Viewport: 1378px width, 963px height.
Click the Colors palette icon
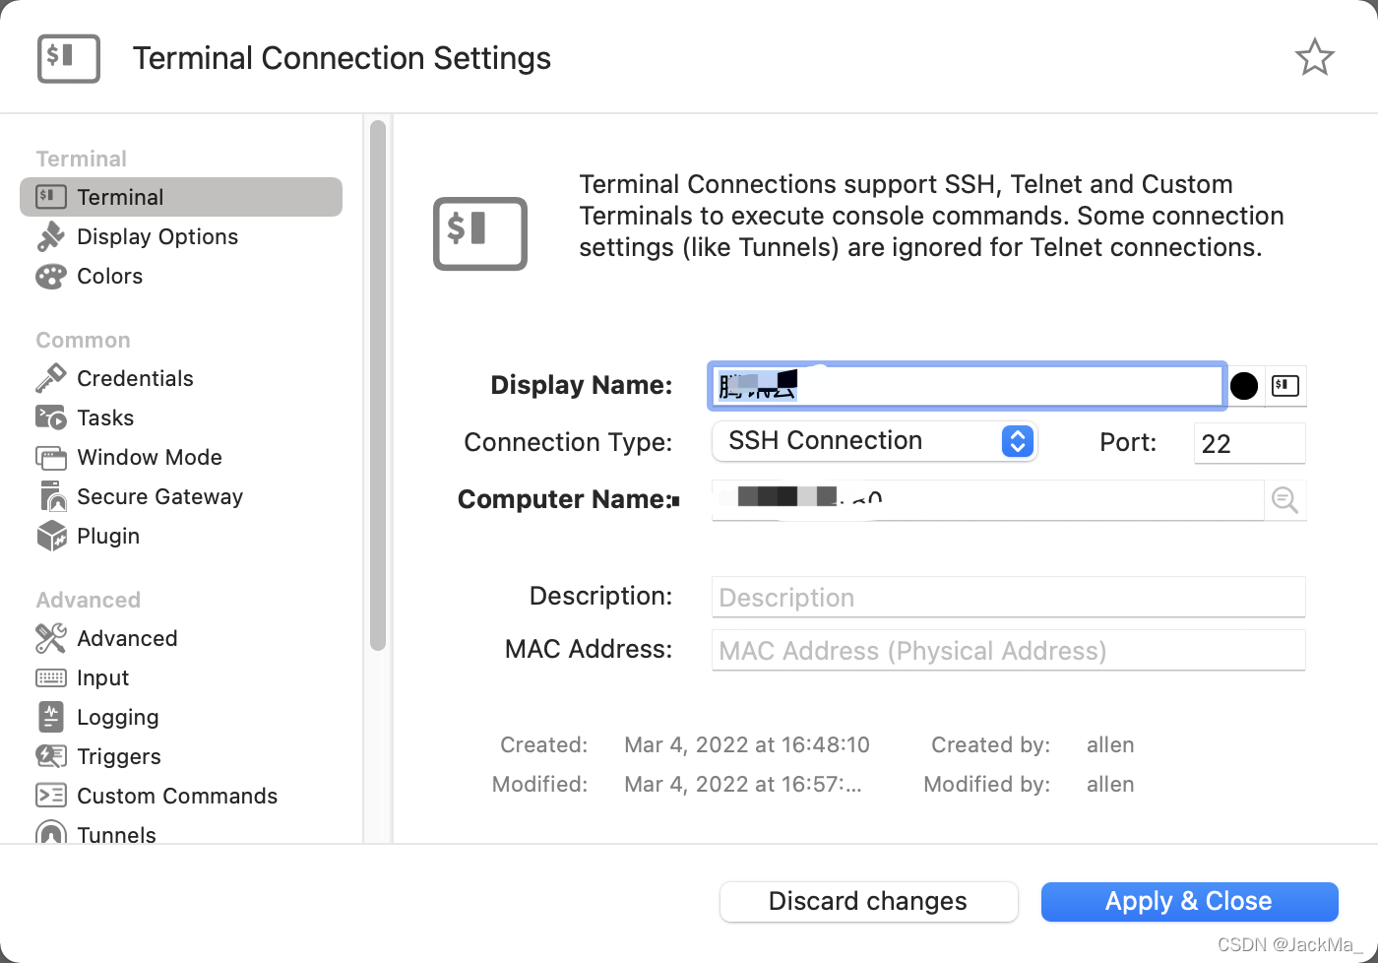pyautogui.click(x=50, y=277)
